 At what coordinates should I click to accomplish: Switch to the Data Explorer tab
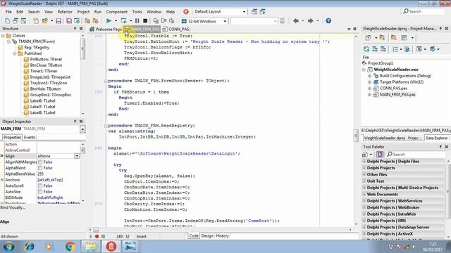click(x=436, y=138)
